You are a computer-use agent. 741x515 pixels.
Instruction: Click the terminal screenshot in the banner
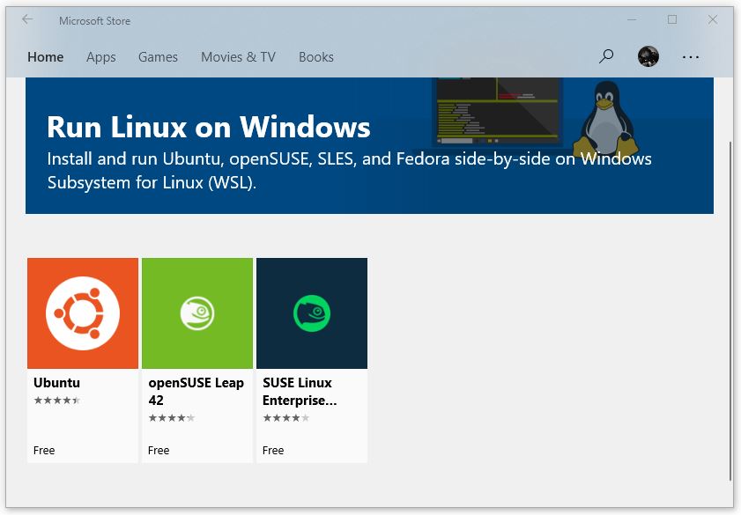click(x=496, y=111)
